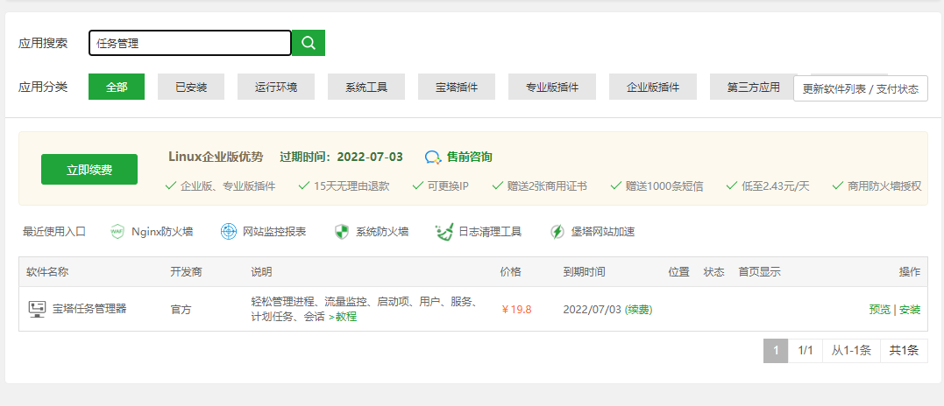The height and width of the screenshot is (406, 944).
Task: Click 预览 for 宝塔任务管理器
Action: pyautogui.click(x=880, y=309)
